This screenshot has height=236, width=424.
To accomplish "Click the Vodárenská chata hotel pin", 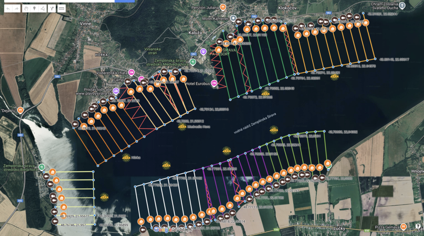I will point(131,72).
